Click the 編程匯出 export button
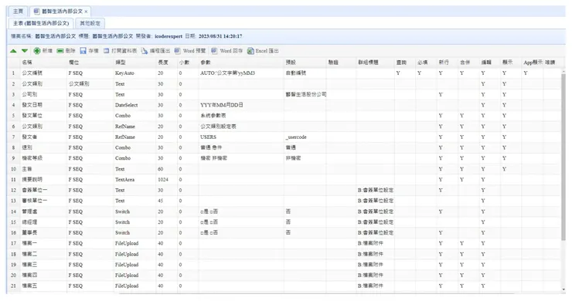This screenshot has width=572, height=301. pos(156,51)
